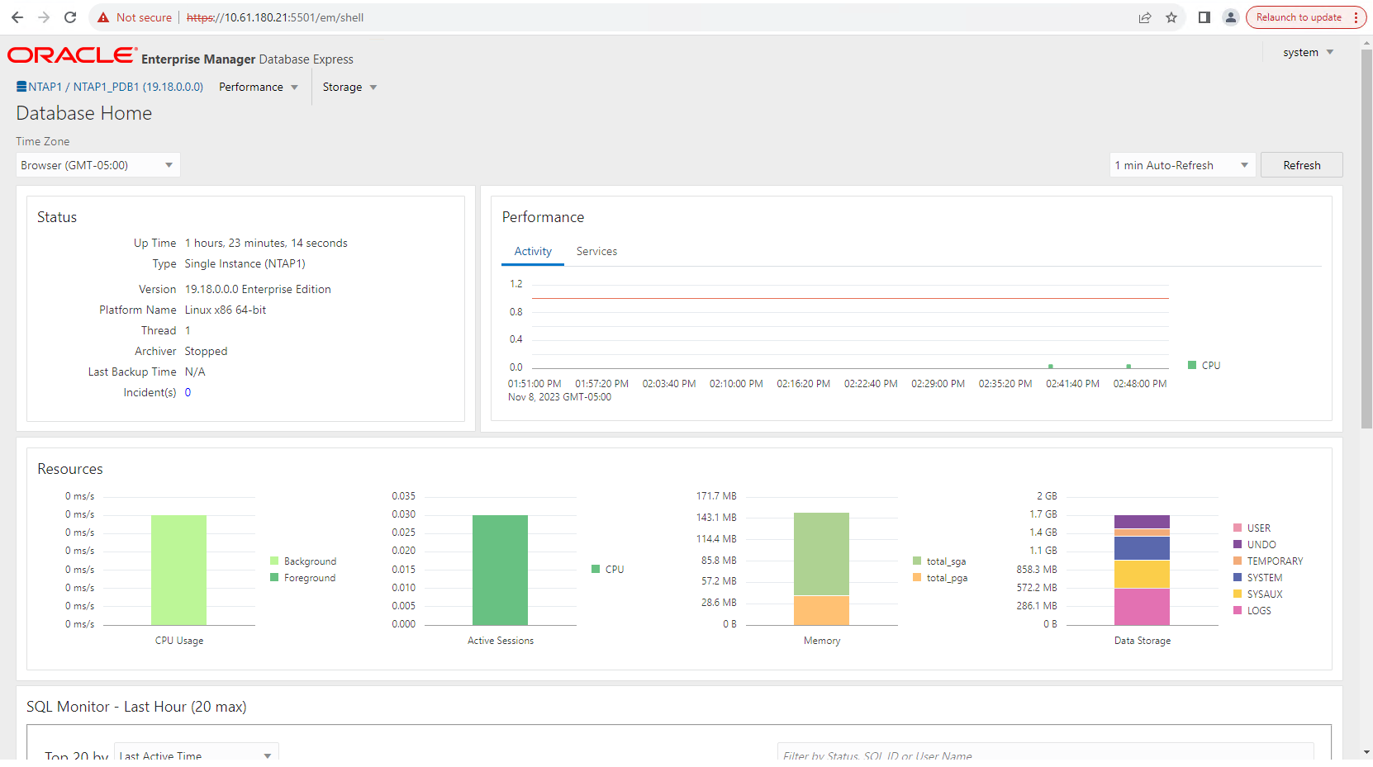Click the browser back arrow icon
Viewport: 1373px width, 767px height.
pyautogui.click(x=17, y=17)
